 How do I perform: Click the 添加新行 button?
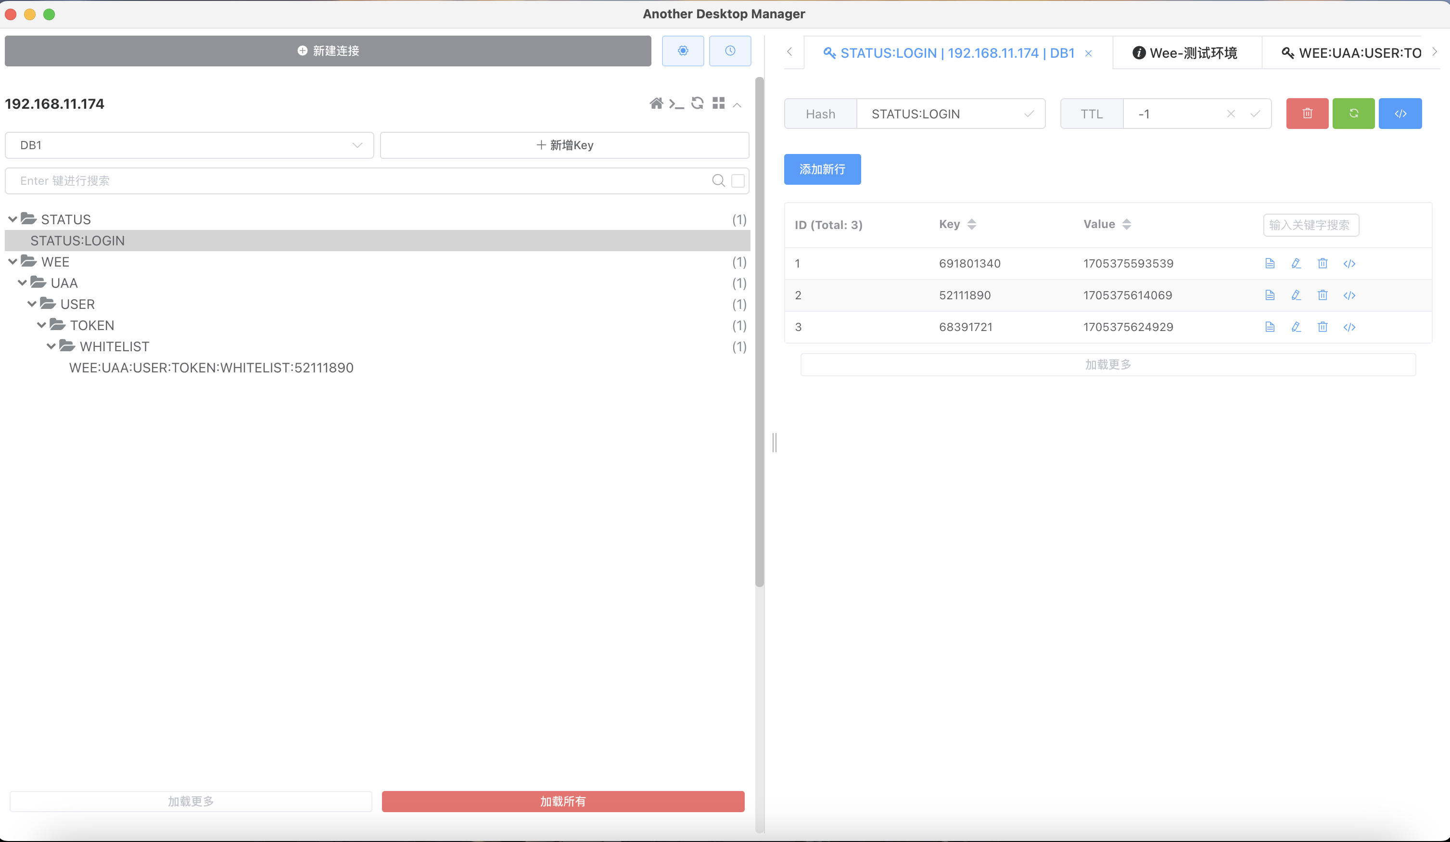click(822, 169)
